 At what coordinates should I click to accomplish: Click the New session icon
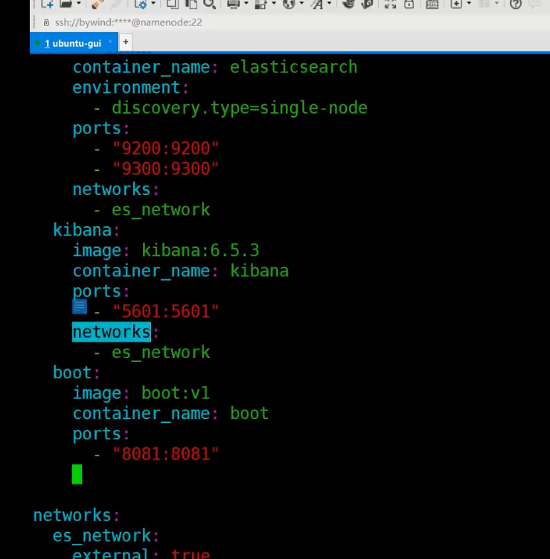click(47, 4)
